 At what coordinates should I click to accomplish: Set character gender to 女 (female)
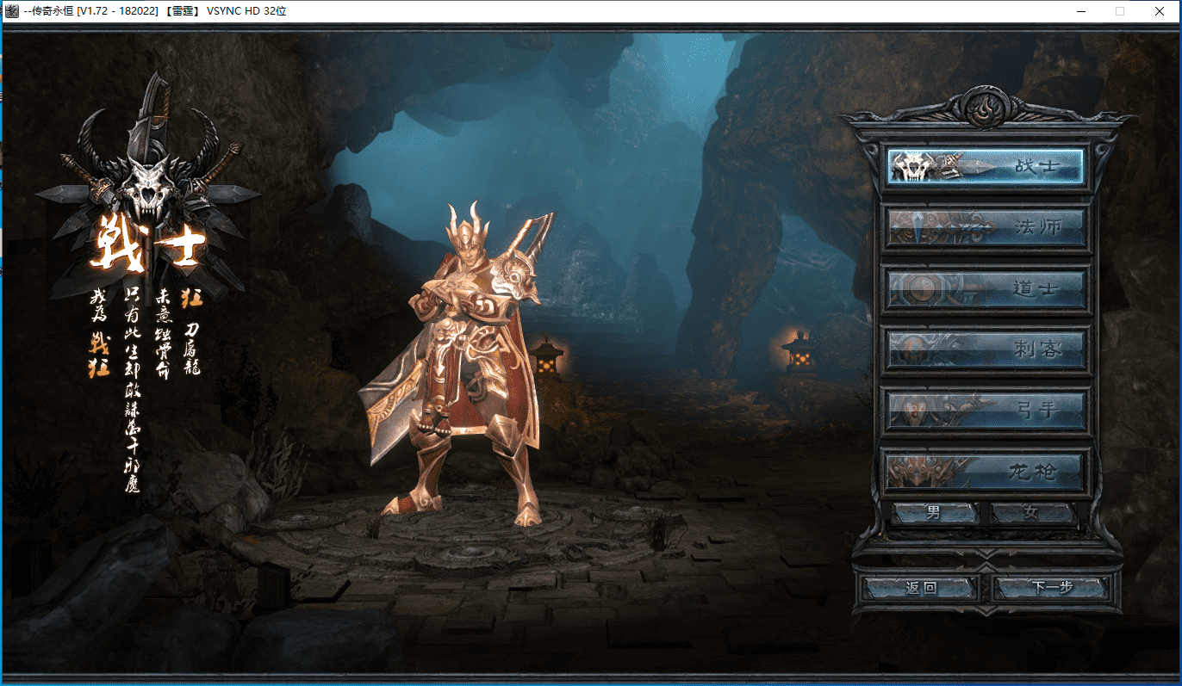coord(1033,513)
